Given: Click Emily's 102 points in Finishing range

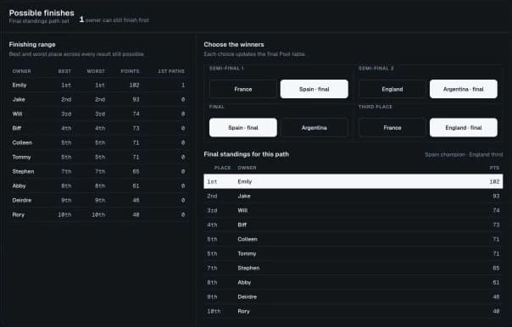Looking at the screenshot, I should point(134,86).
